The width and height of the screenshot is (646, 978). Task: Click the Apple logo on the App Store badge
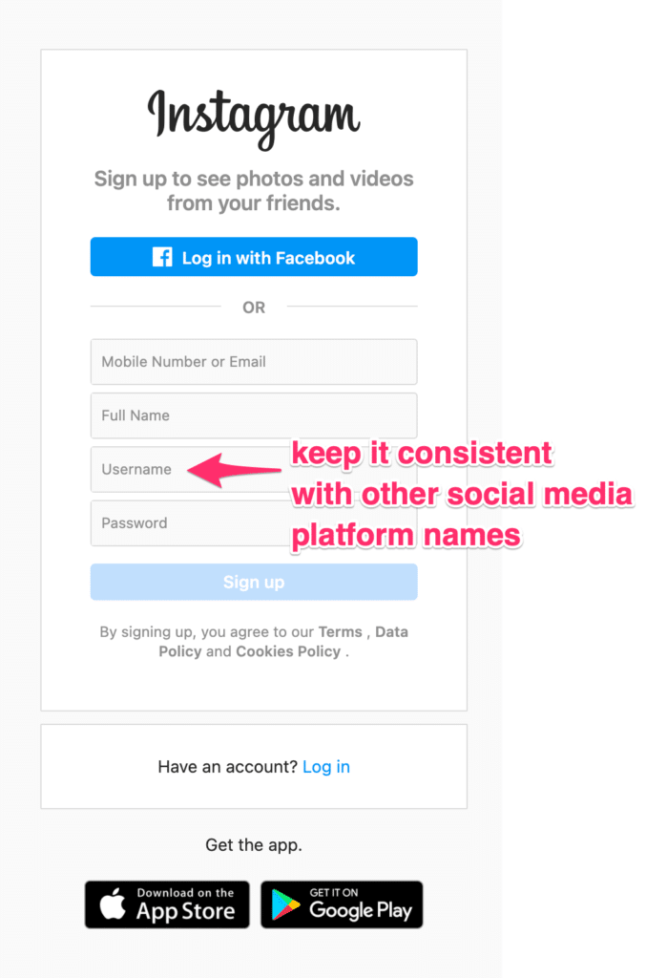click(113, 904)
